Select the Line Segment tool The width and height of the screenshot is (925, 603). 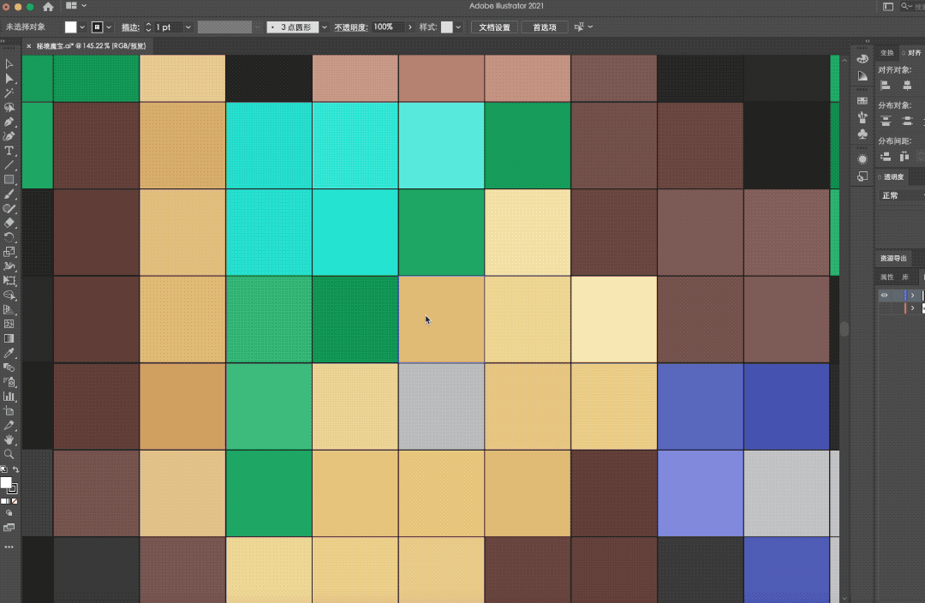click(9, 165)
